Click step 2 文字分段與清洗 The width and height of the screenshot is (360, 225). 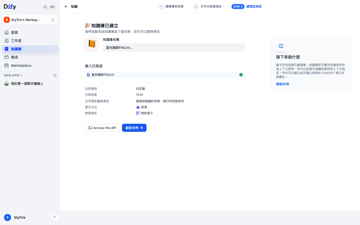207,6
